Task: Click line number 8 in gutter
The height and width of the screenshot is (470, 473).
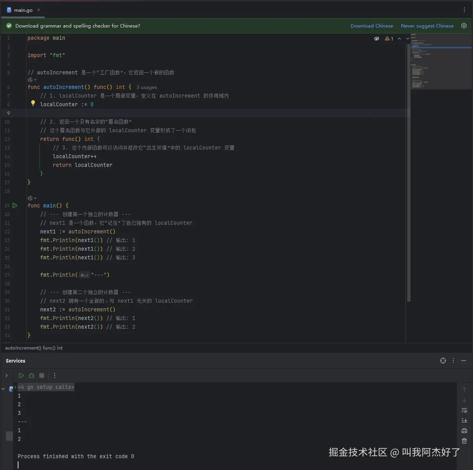Action: click(x=8, y=105)
